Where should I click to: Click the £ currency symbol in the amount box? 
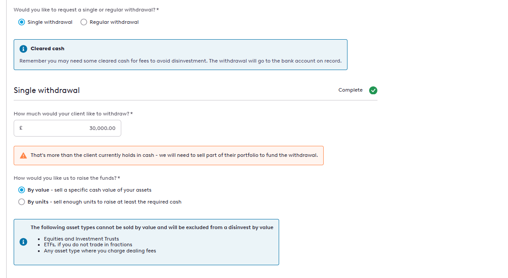(21, 128)
